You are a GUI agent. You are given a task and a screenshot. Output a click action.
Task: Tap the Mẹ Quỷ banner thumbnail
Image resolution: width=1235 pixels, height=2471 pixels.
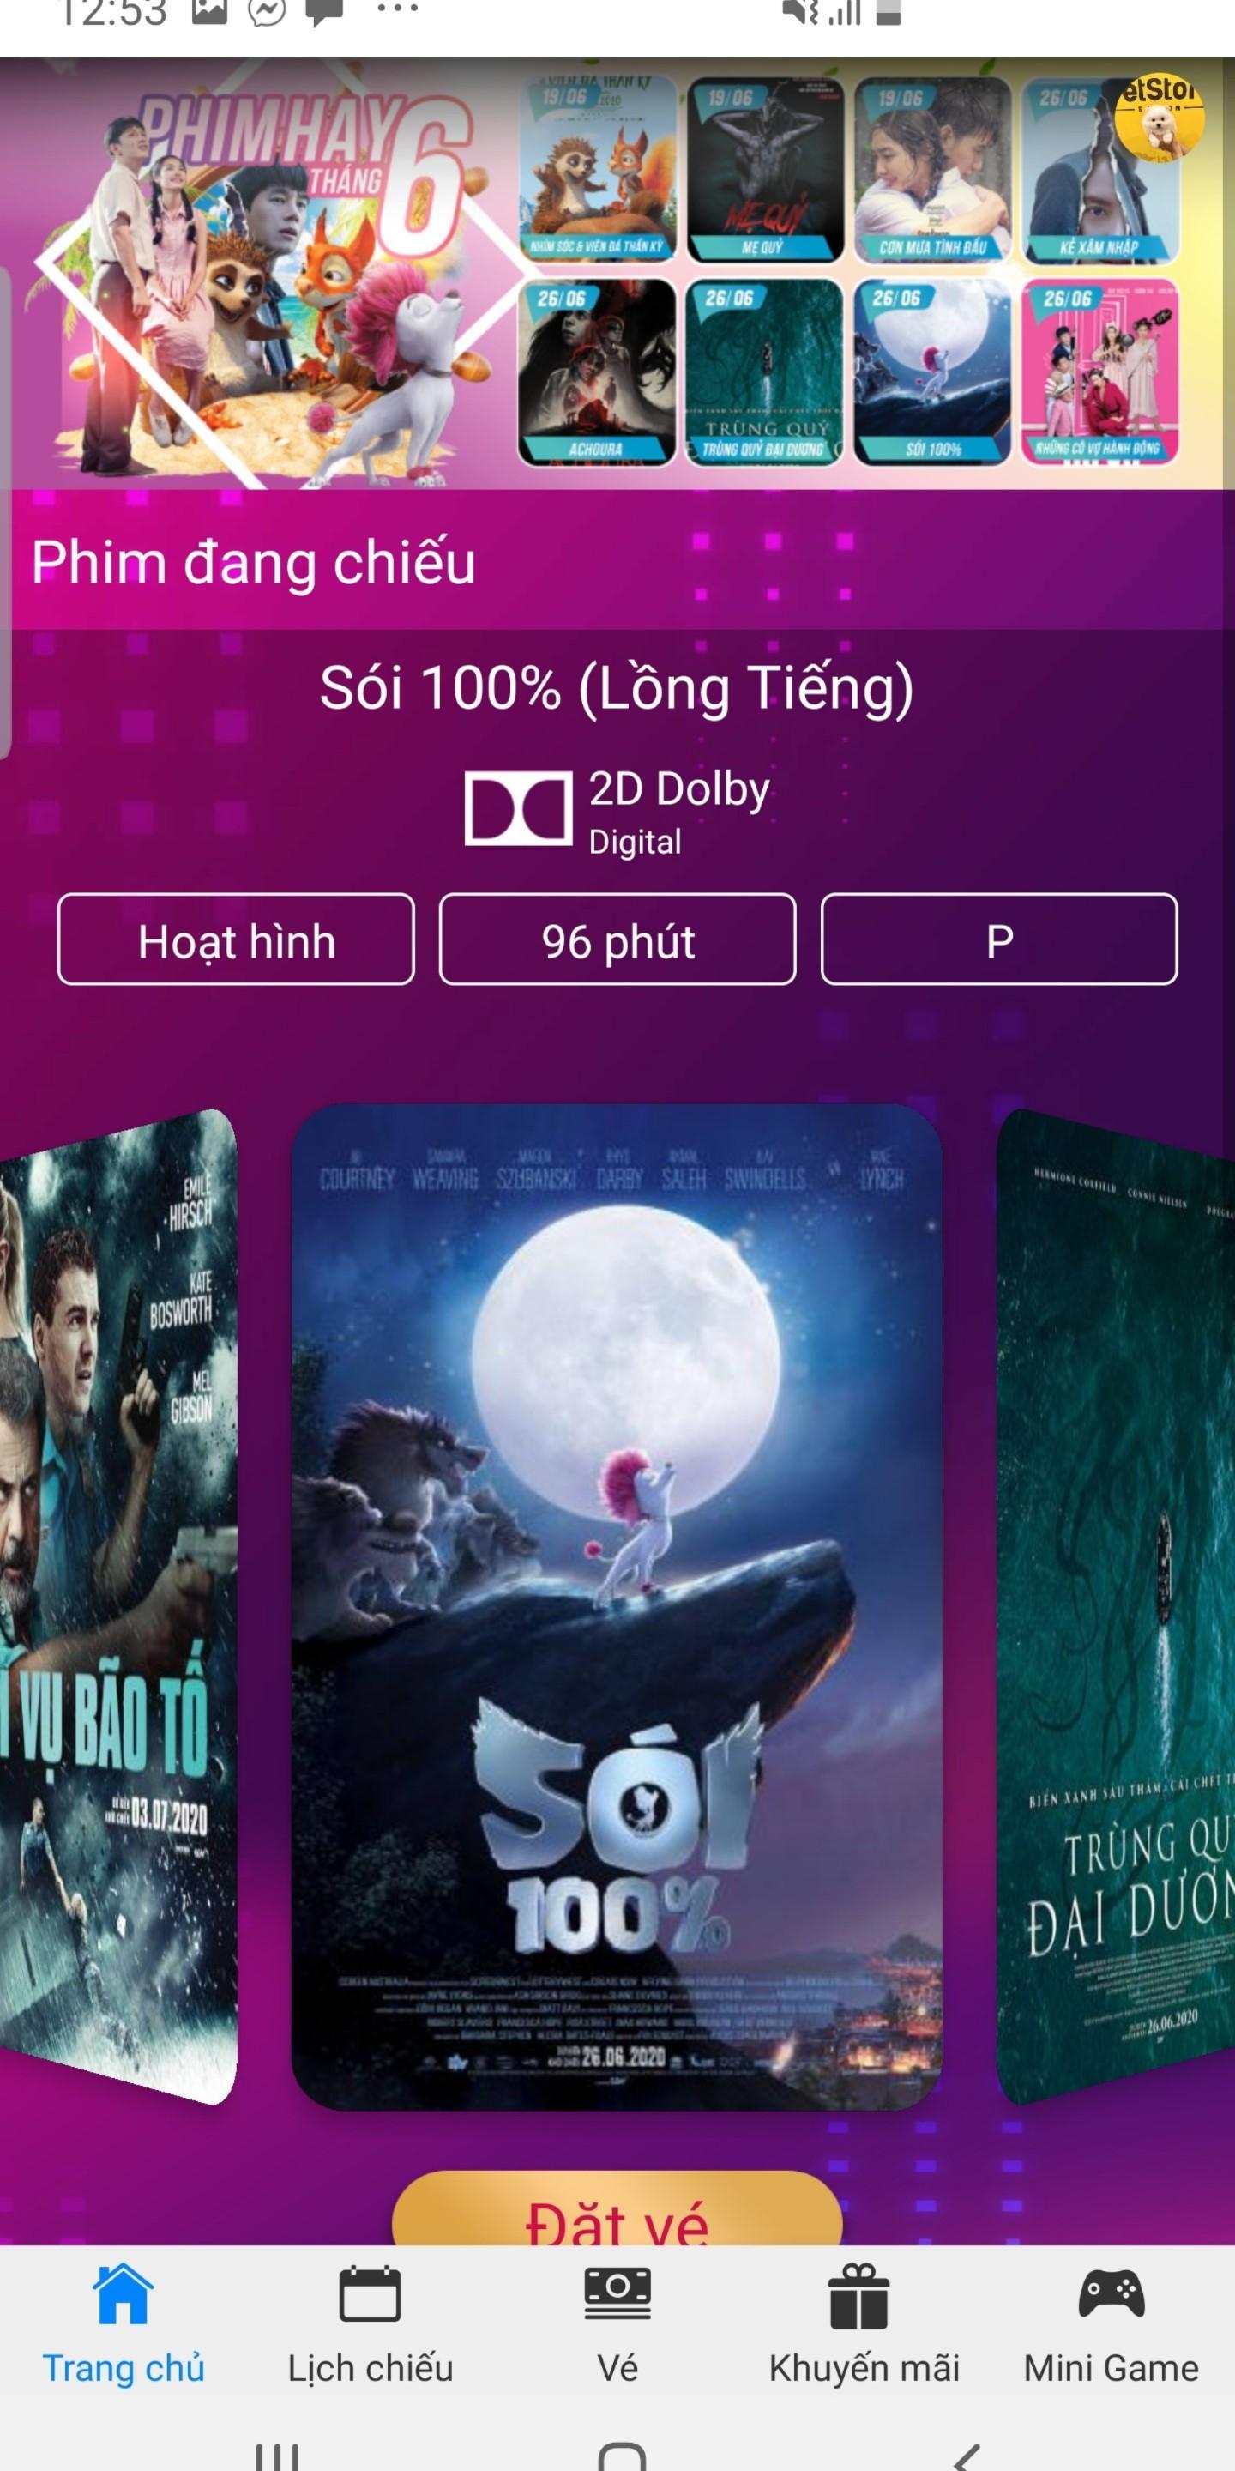point(765,170)
